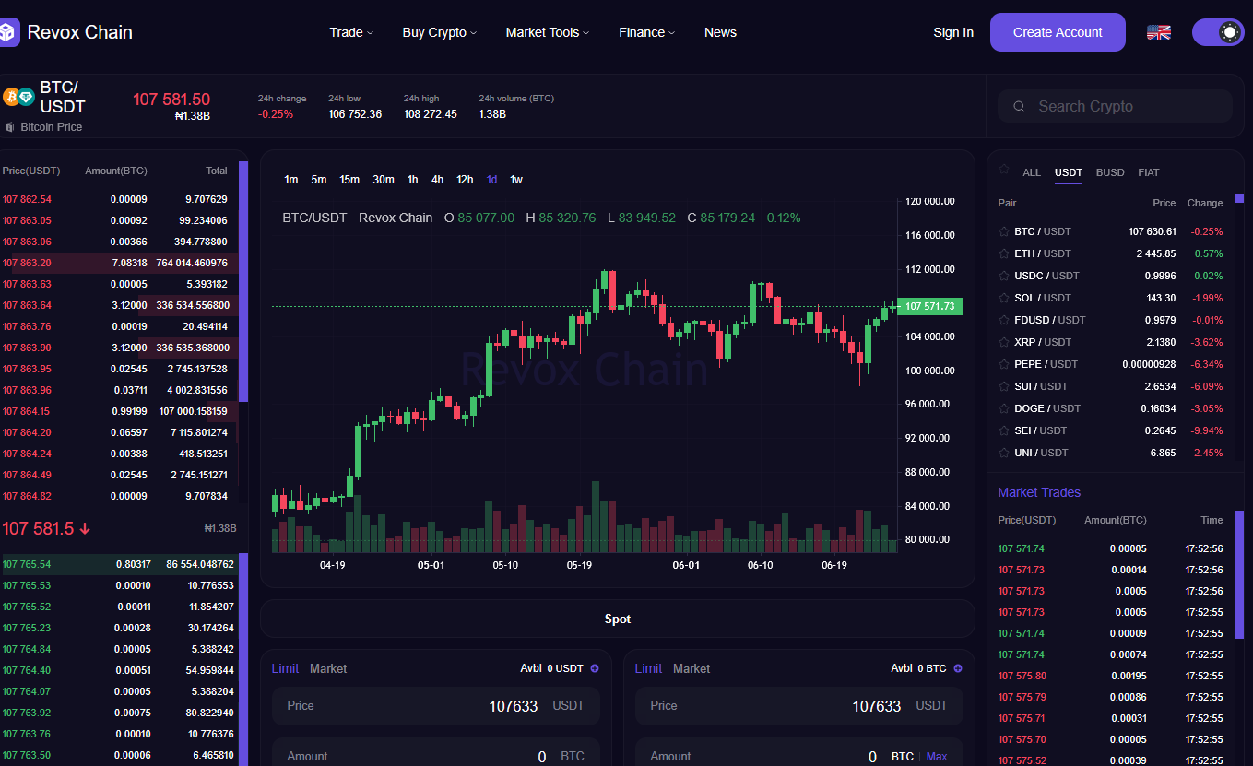Favorite the XRP / USDT pair star
1253x766 pixels.
1004,342
